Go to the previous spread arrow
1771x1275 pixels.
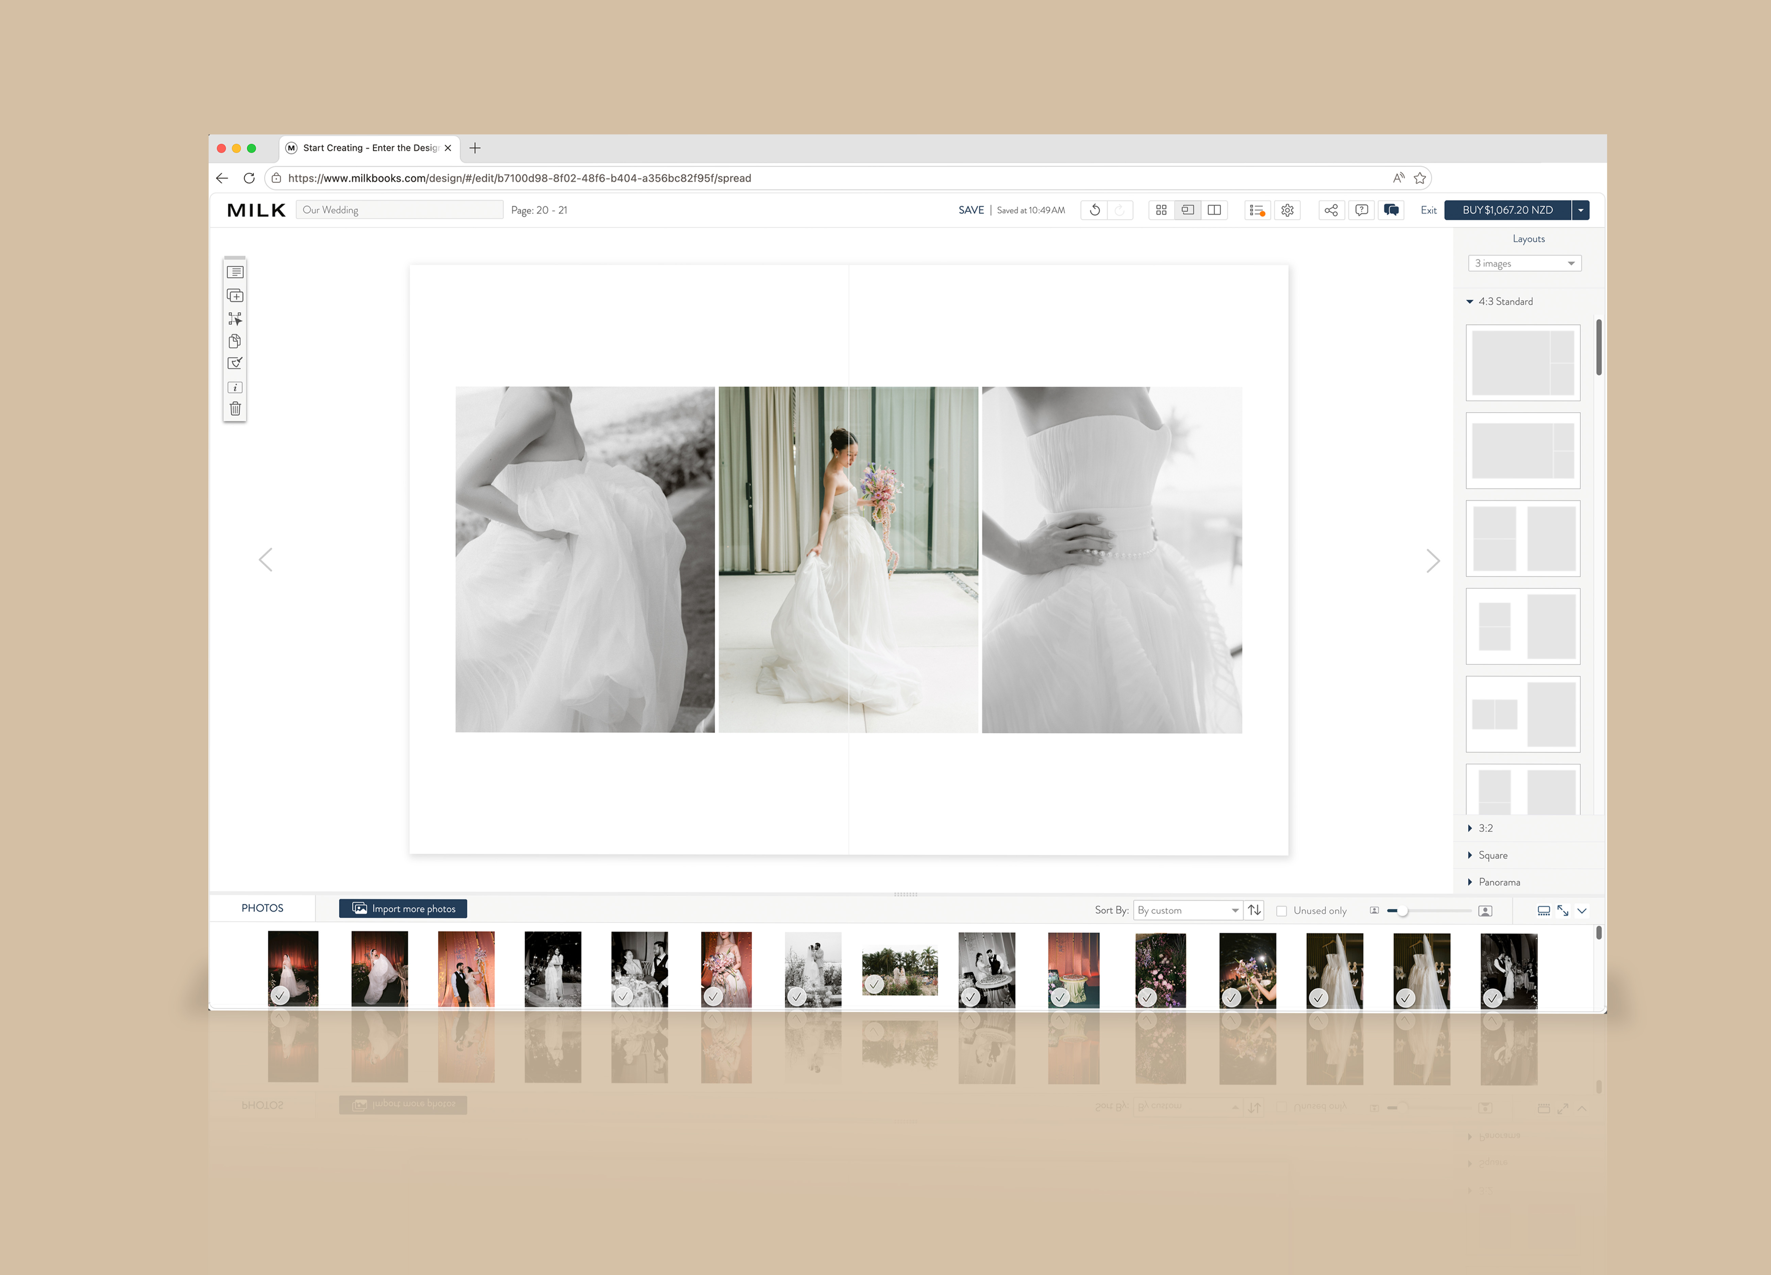tap(266, 560)
